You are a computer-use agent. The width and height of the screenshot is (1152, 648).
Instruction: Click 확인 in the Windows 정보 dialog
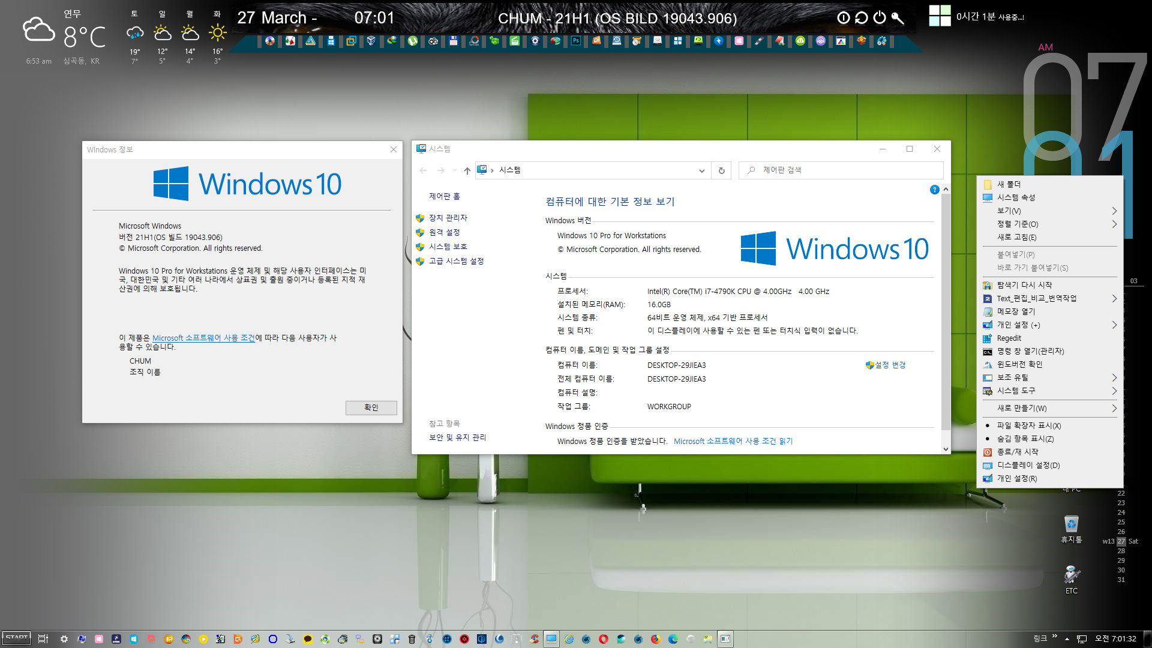[371, 407]
